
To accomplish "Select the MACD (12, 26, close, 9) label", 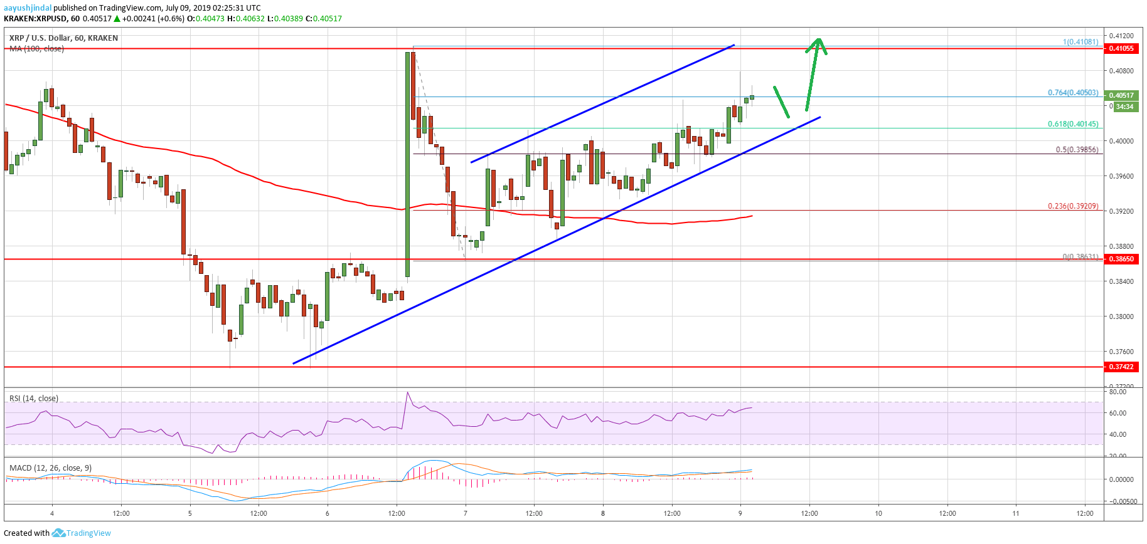I will (50, 468).
